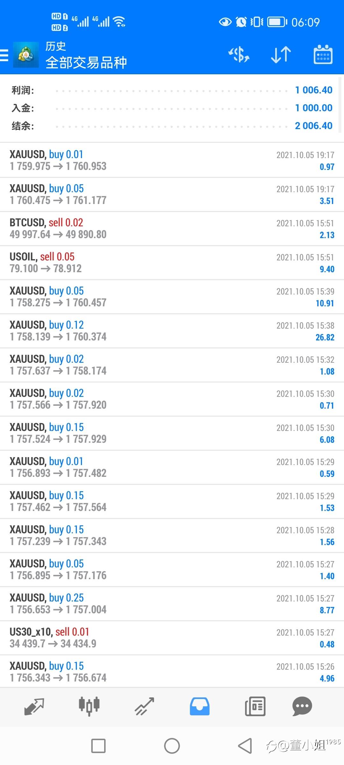Open the chat messages tab
344x765 pixels.
302,706
